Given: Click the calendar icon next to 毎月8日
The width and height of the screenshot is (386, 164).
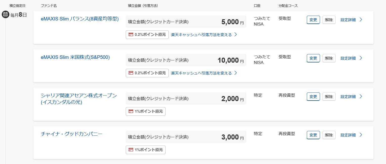Looking at the screenshot, I should tap(5, 14).
